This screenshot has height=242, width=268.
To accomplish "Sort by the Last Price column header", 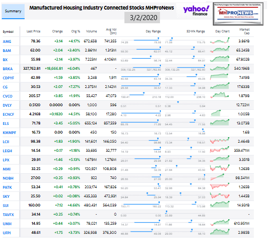I will coord(34,31).
